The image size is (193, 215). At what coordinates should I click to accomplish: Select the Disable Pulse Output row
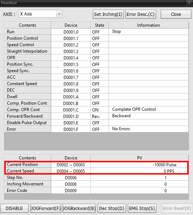(28, 123)
